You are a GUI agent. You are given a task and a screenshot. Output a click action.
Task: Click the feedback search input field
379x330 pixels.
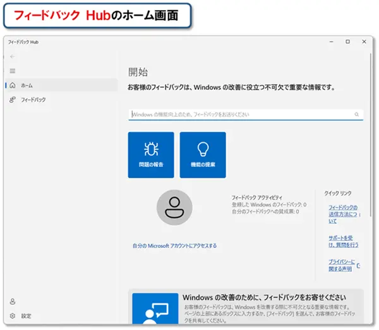246,114
